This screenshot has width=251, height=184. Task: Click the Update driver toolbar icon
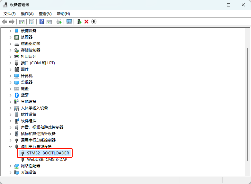59,22
